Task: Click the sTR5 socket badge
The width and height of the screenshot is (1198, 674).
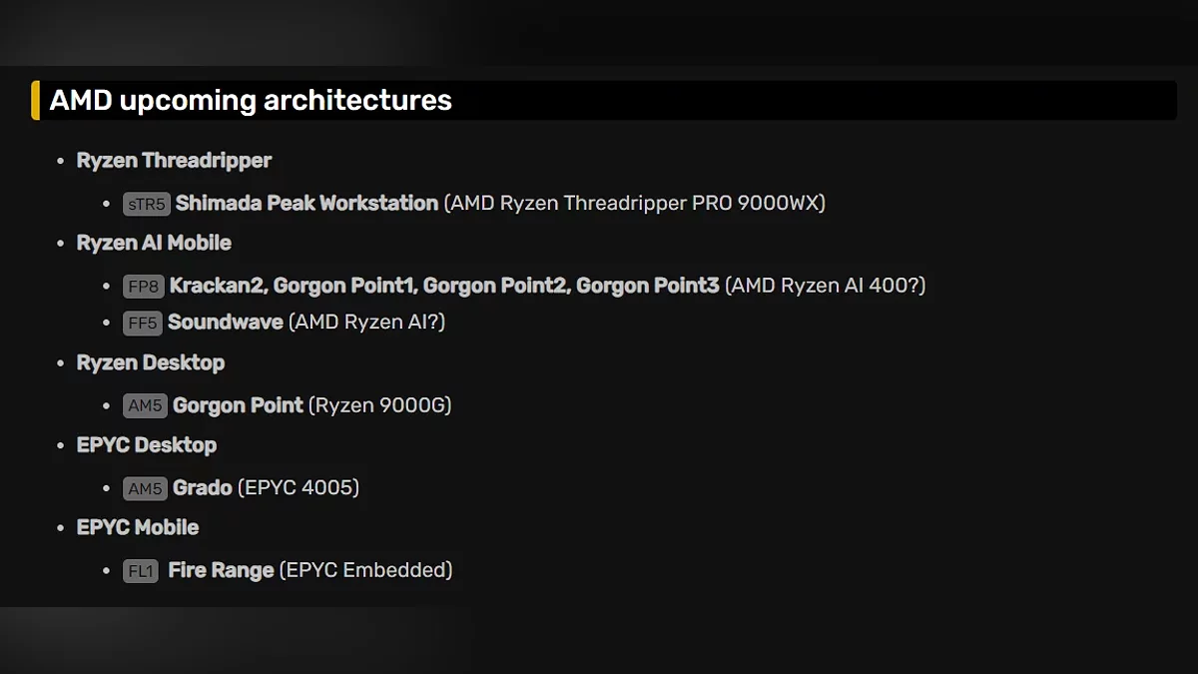Action: [x=146, y=204]
